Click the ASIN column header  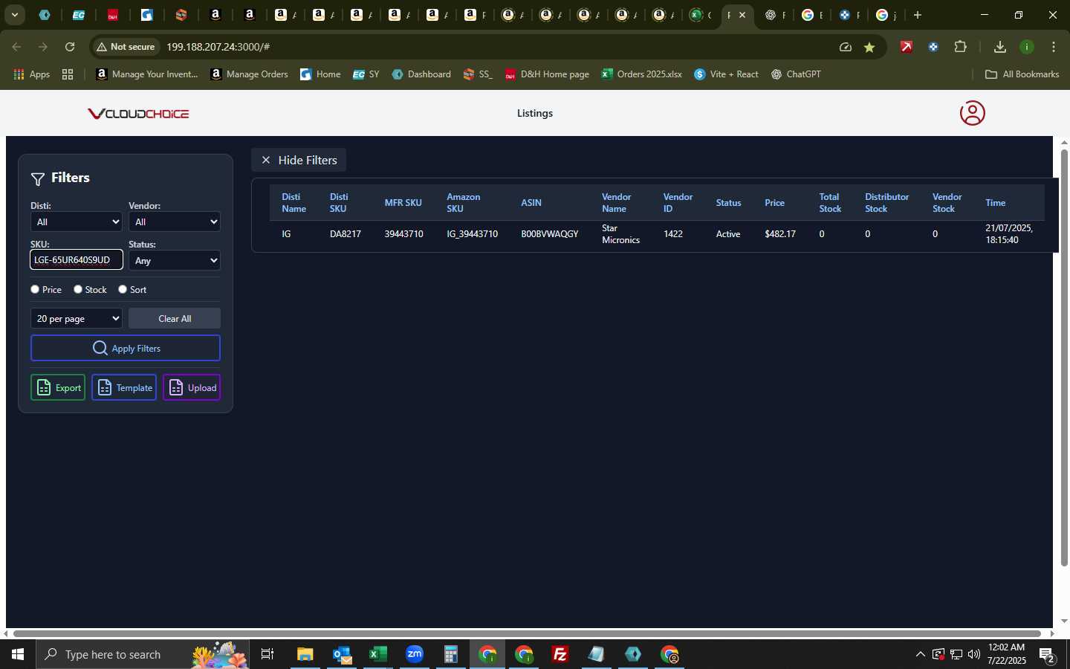pyautogui.click(x=531, y=203)
